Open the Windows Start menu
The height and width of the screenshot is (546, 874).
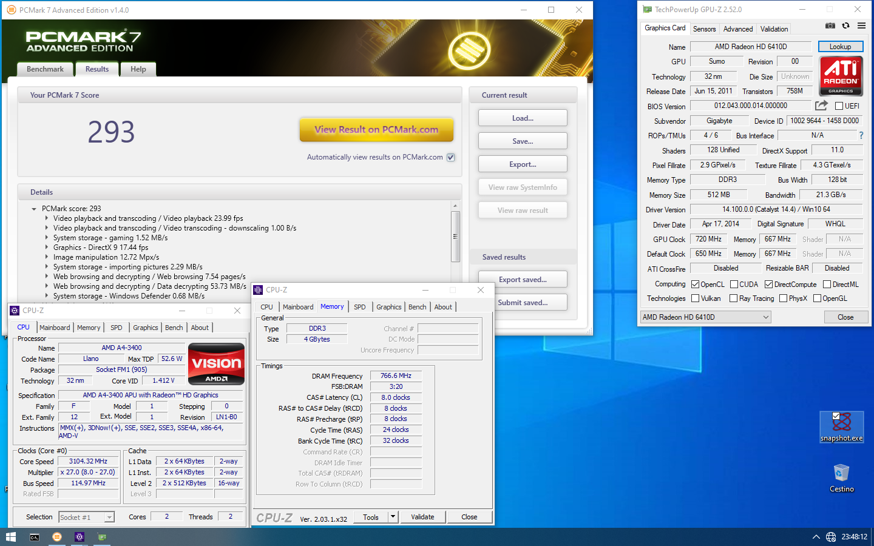pos(10,537)
